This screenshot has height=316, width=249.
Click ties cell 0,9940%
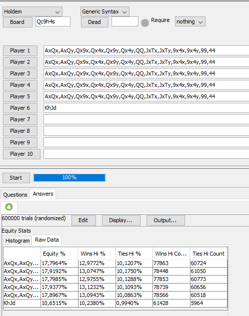pos(134,303)
